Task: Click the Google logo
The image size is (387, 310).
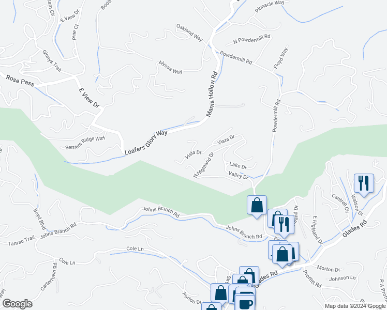Action: 17,304
